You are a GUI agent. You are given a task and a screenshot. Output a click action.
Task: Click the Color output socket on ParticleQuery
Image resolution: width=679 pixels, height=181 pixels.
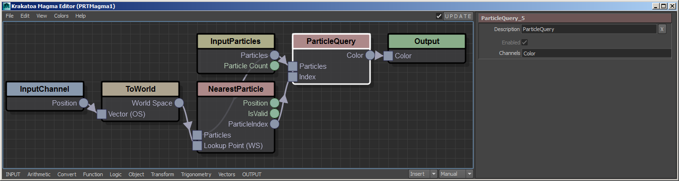pos(370,55)
